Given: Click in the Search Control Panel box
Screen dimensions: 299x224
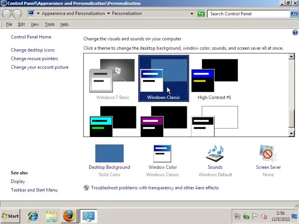Looking at the screenshot, I should pyautogui.click(x=249, y=14).
